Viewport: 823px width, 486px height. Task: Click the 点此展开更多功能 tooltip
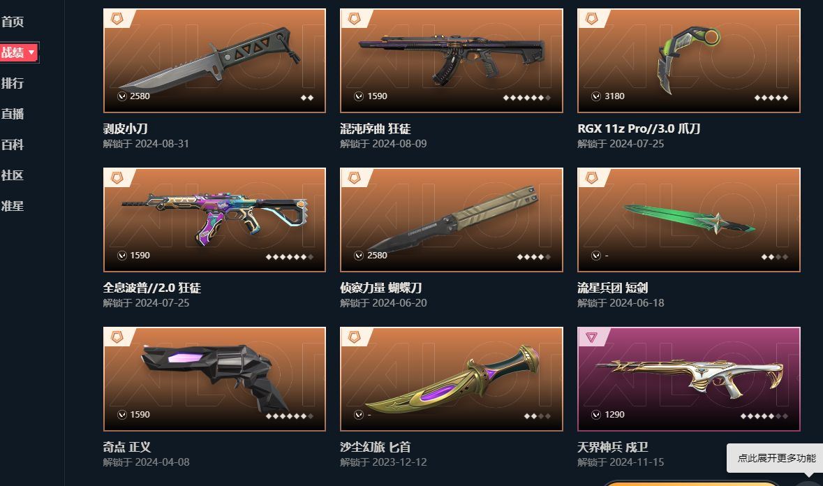[776, 458]
